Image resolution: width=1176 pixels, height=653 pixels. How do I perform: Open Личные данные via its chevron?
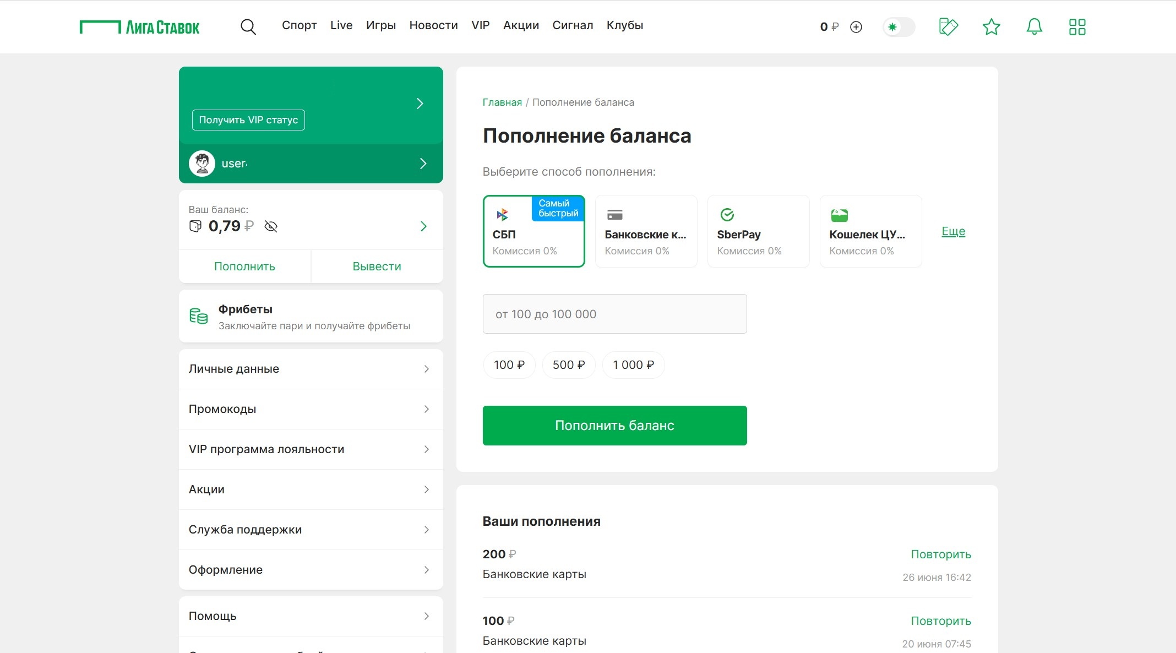coord(427,369)
